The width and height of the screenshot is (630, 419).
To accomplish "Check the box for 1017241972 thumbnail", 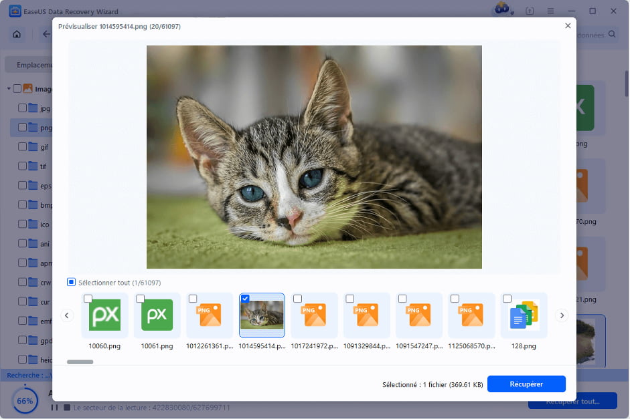I will [x=298, y=299].
